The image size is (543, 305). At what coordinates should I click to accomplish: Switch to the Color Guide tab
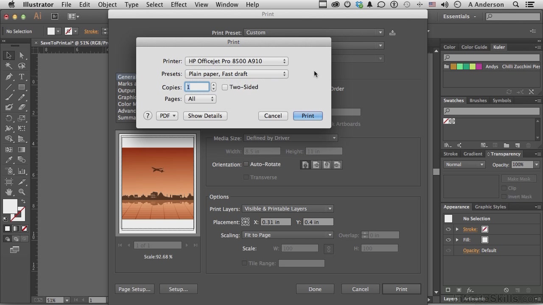tap(474, 47)
